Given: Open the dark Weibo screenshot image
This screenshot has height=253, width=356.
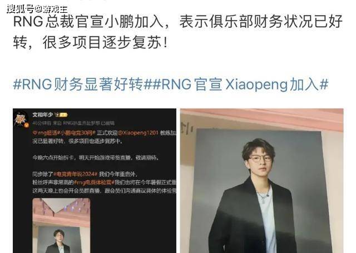Looking at the screenshot, I should [95, 181].
